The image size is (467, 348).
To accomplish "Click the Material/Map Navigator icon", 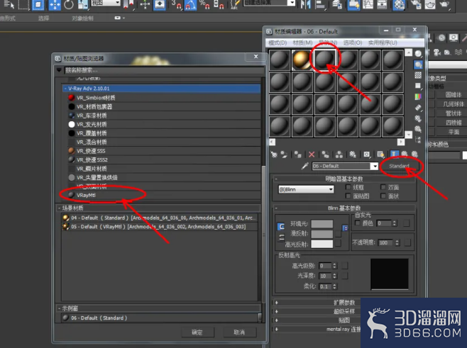I will click(418, 140).
